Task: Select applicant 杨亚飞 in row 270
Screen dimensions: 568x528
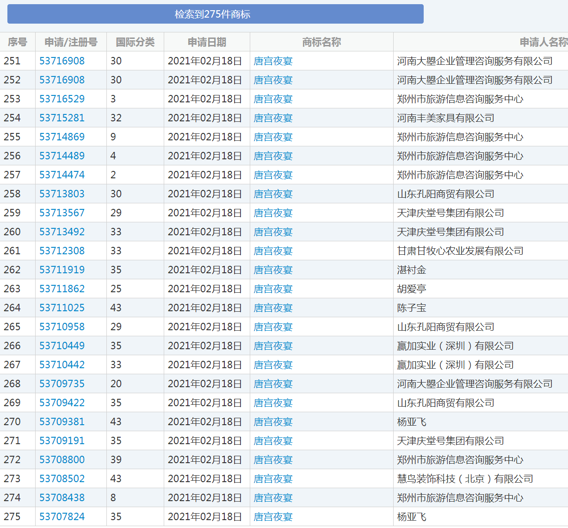Action: (x=412, y=421)
